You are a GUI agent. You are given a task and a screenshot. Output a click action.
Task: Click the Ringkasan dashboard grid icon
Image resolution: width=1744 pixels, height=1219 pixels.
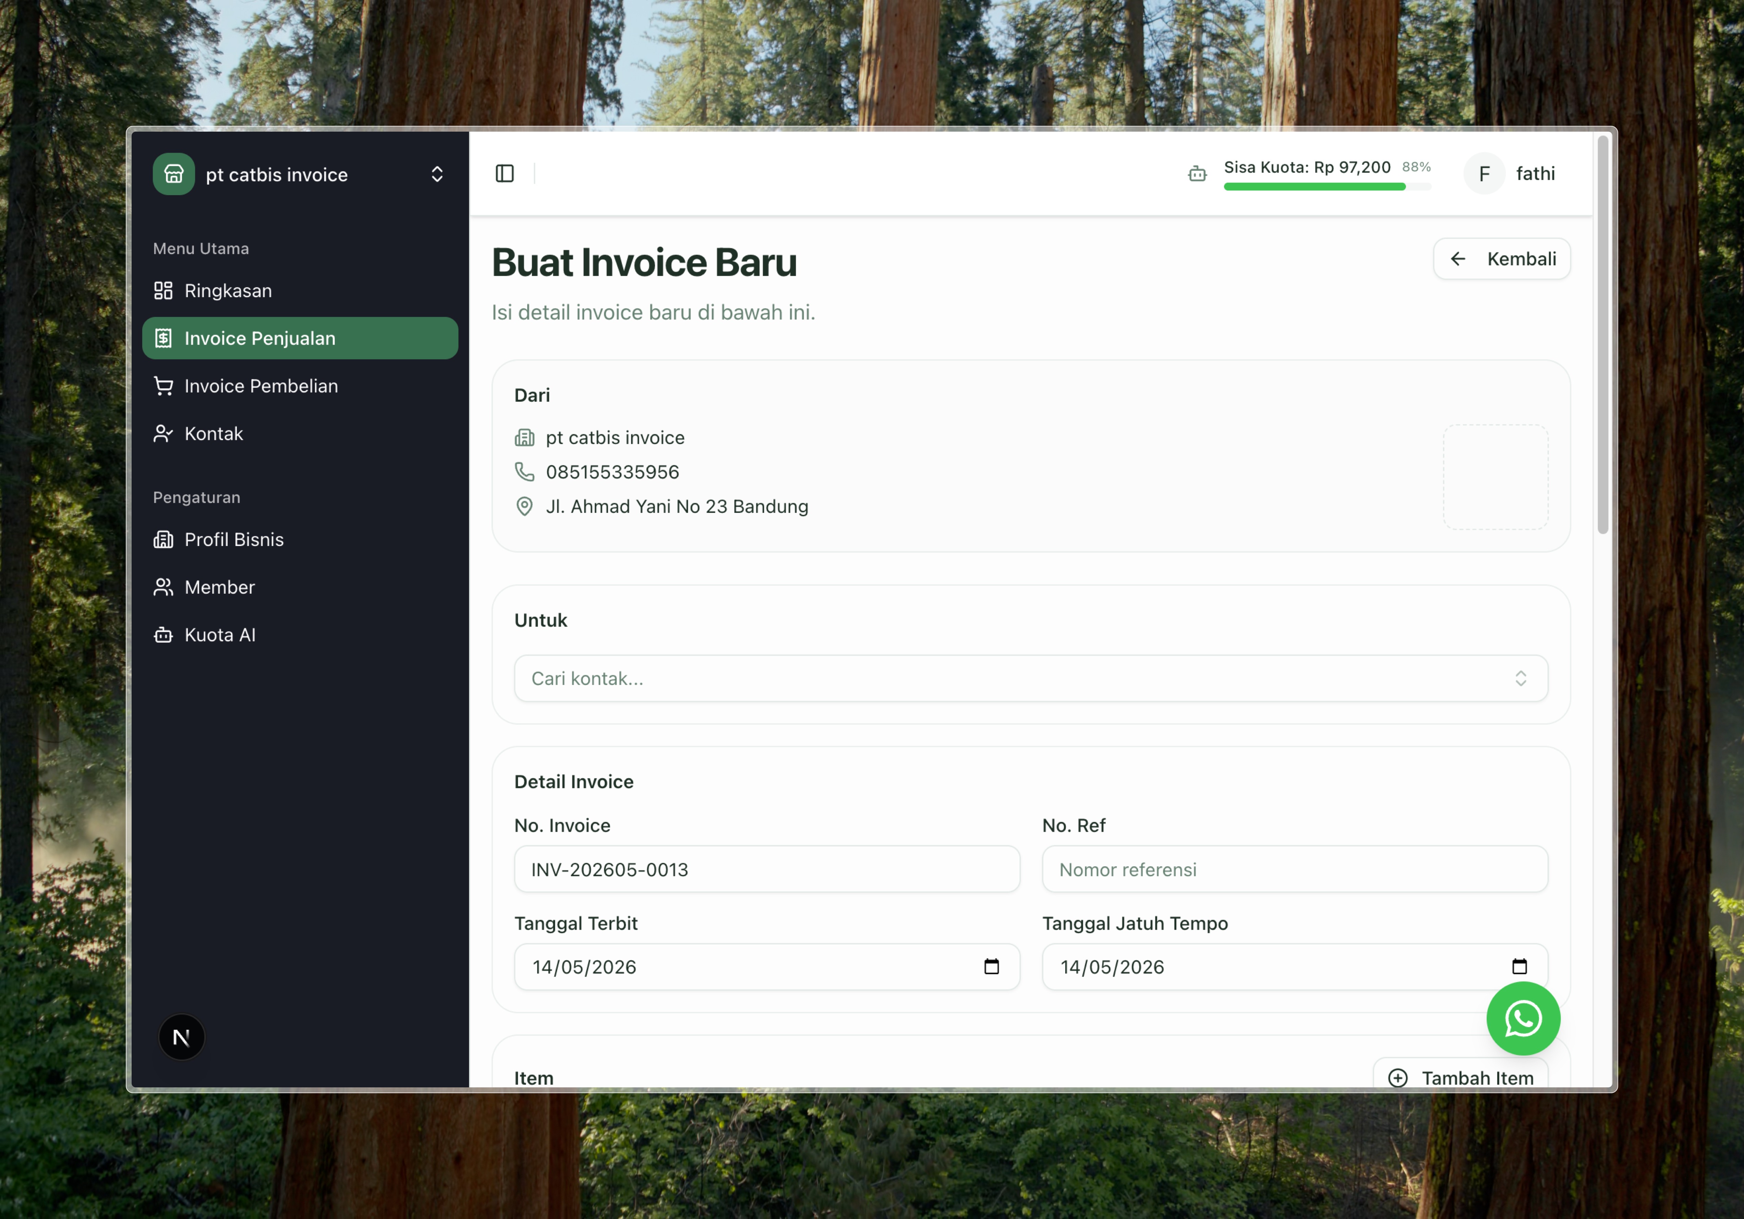click(x=163, y=291)
